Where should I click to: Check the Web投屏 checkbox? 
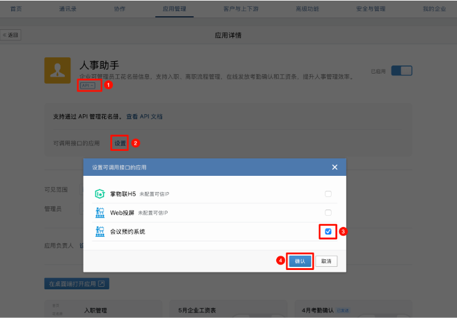328,213
